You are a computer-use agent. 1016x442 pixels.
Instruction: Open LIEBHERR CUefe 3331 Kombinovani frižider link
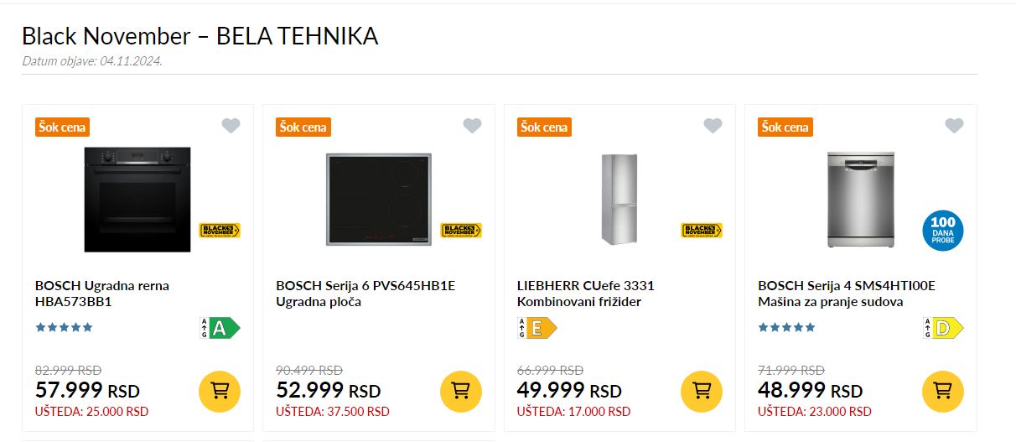pos(586,294)
